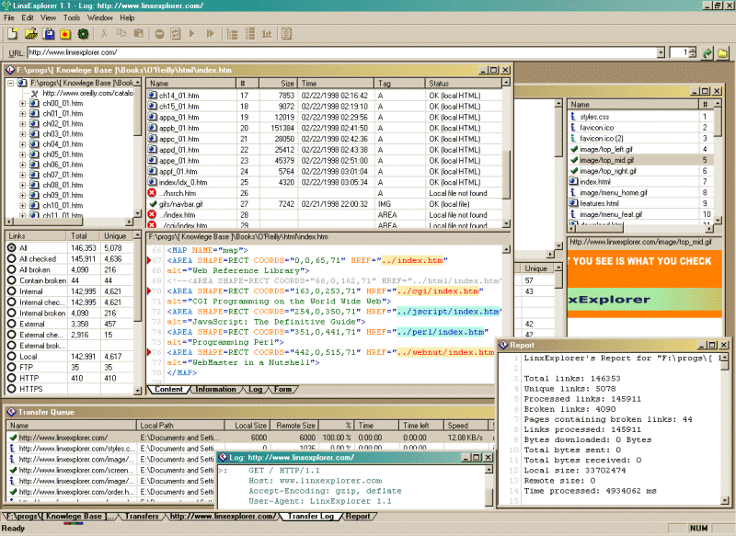
Task: Select the "Contain broken" radio button
Action: click(12, 280)
